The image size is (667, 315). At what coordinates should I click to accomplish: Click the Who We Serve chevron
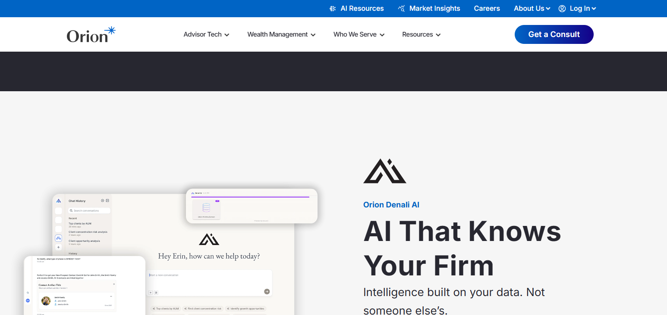pyautogui.click(x=382, y=35)
